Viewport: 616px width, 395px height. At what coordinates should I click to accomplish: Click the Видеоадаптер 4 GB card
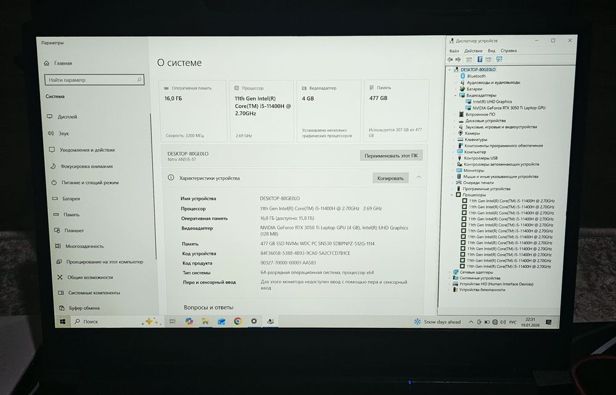(x=328, y=111)
